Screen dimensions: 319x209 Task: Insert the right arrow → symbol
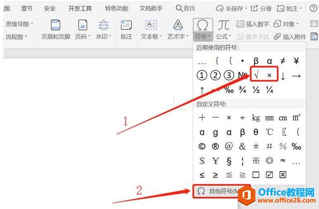pos(296,76)
